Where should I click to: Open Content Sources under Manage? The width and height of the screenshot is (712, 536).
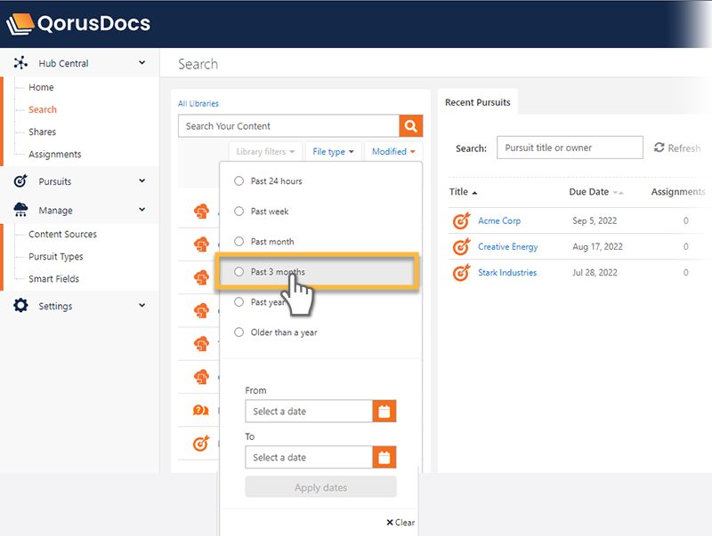(x=62, y=234)
